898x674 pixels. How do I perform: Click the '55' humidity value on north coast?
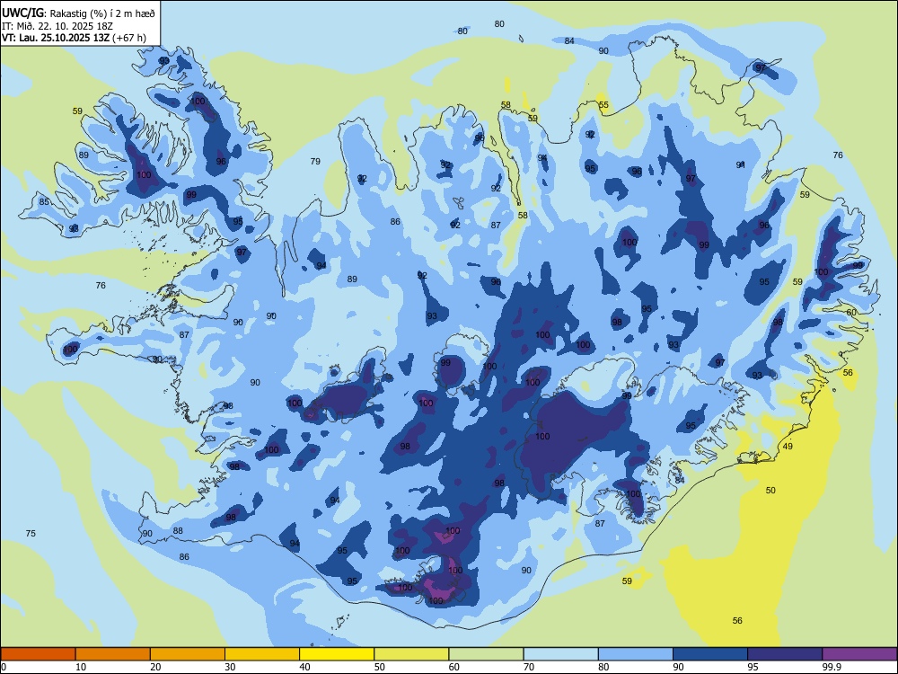coord(603,105)
